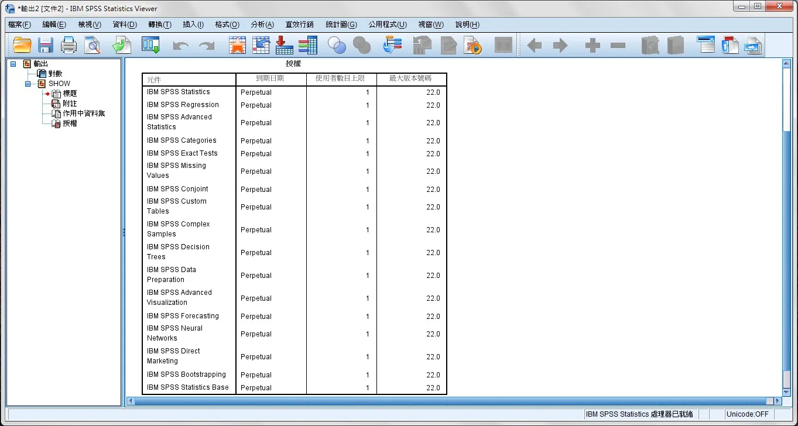Click 'Unicode:OFF' in the status bar
Viewport: 798px width, 426px height.
tap(748, 414)
